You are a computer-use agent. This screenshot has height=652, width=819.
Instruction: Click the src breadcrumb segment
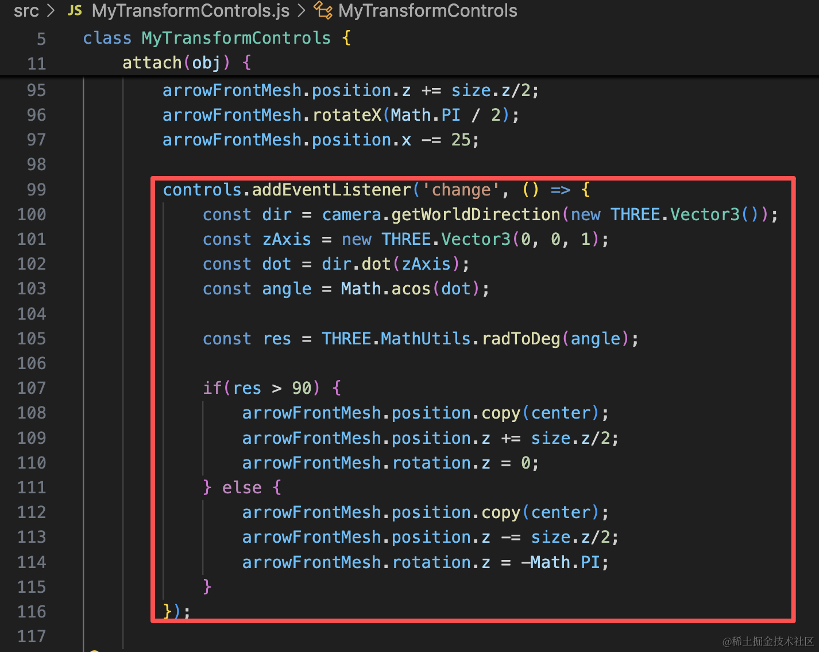26,10
